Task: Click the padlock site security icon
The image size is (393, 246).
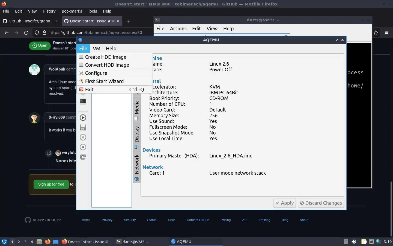Action: (x=44, y=33)
